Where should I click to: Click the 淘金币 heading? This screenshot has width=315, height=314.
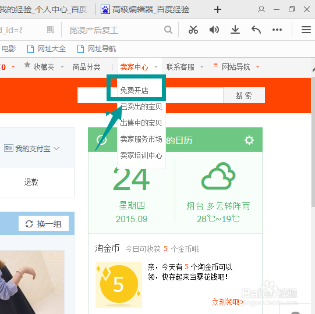pos(107,248)
